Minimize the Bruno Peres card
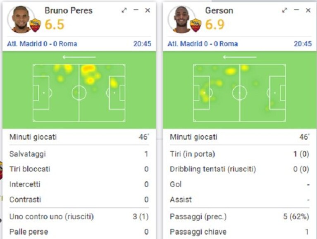 click(136, 10)
